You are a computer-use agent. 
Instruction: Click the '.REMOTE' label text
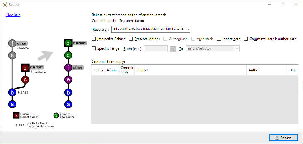click(x=38, y=72)
